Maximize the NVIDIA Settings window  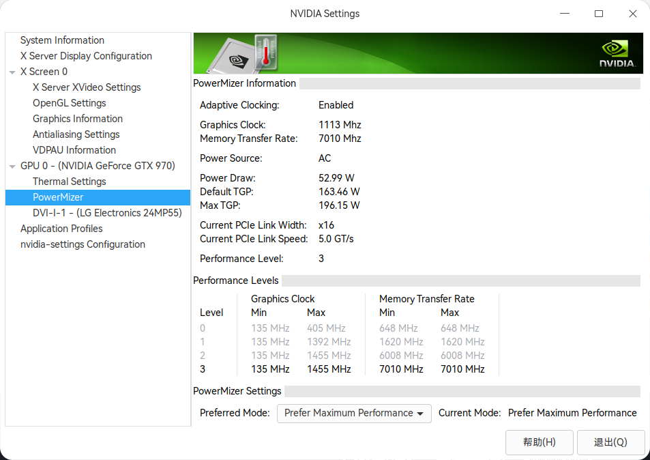(x=599, y=14)
